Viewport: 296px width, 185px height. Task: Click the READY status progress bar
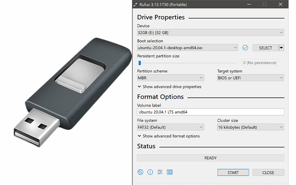point(211,158)
